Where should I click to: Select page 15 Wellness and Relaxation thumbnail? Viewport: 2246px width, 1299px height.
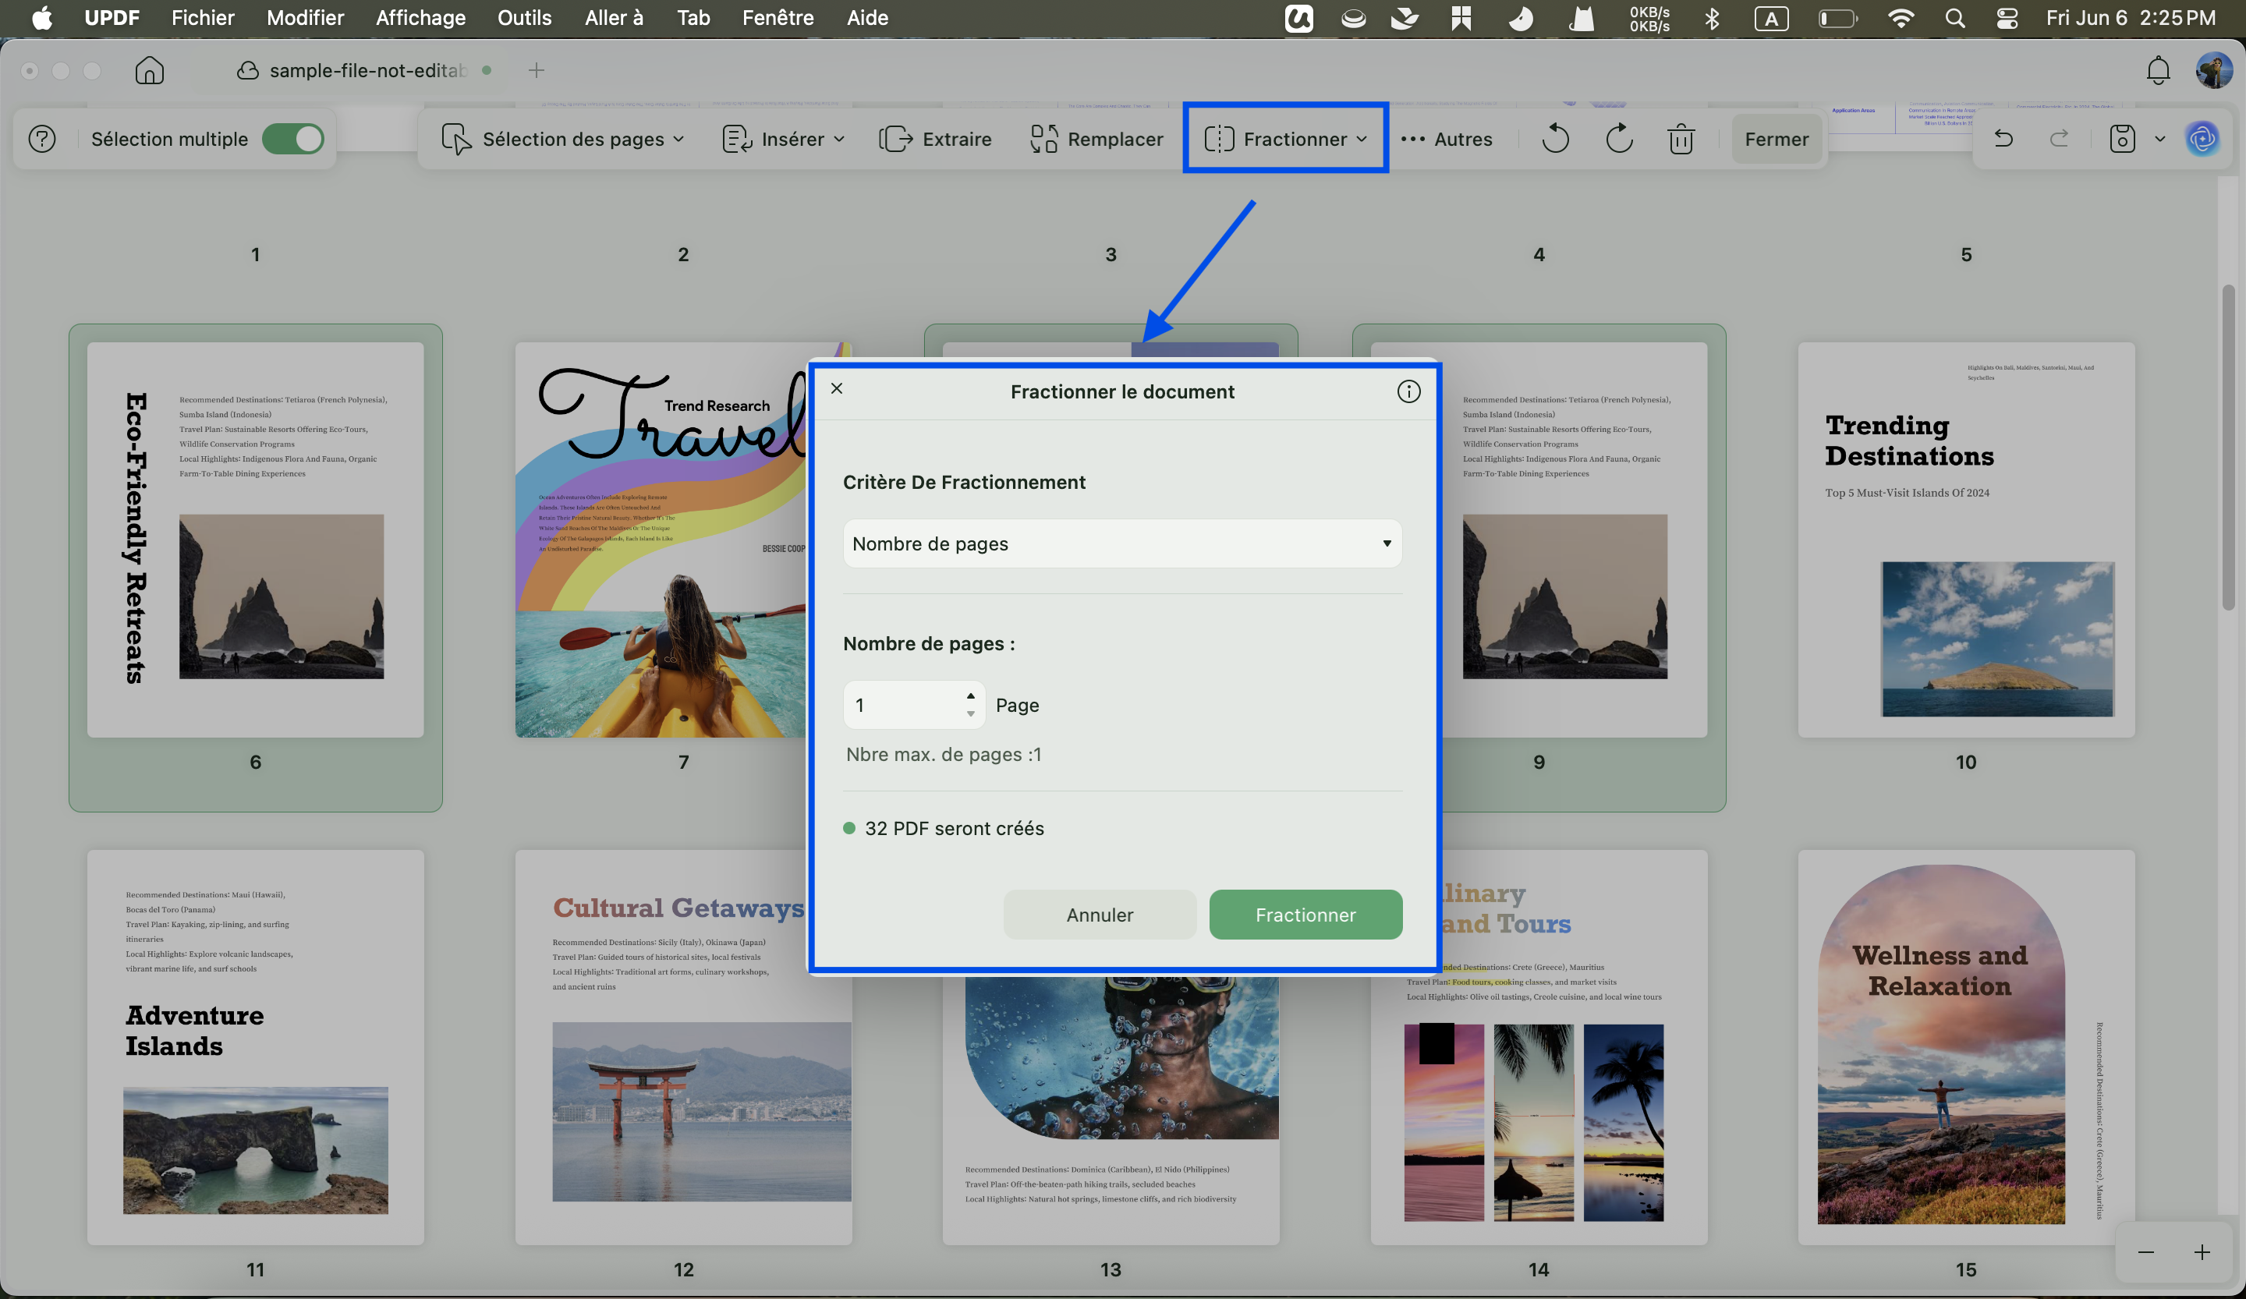tap(1966, 1047)
